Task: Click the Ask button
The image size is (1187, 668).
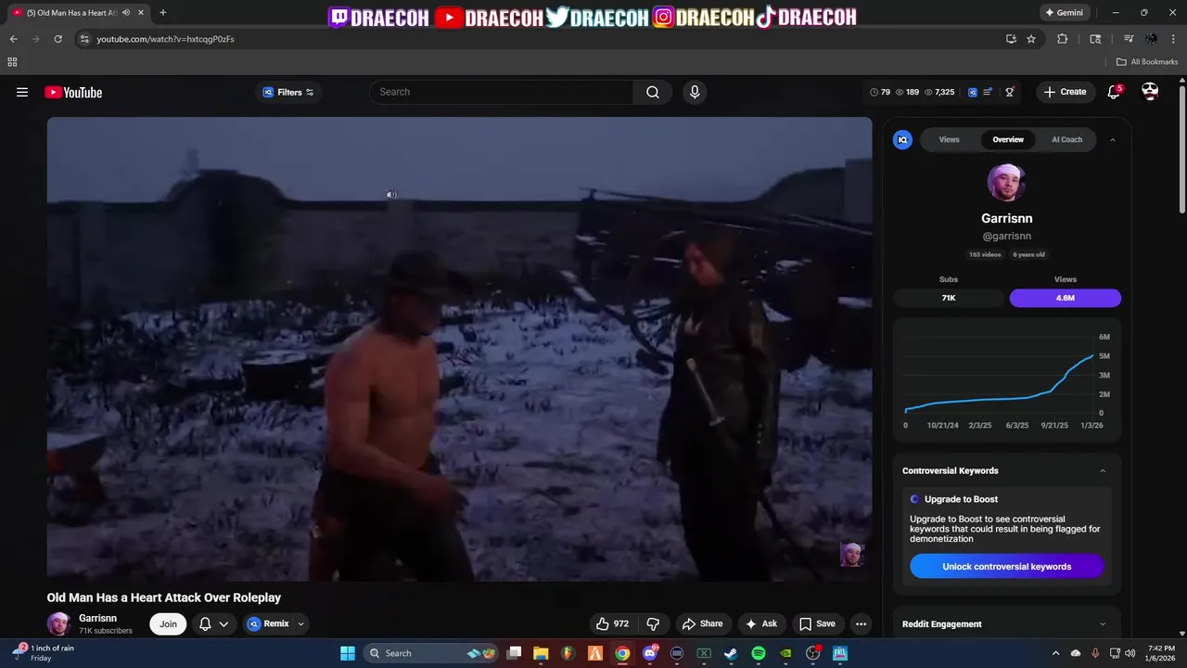Action: click(x=761, y=623)
